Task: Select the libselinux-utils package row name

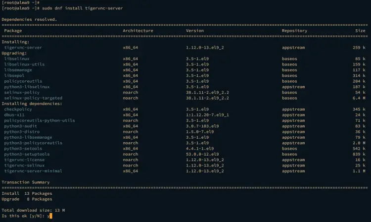Action: (x=25, y=64)
